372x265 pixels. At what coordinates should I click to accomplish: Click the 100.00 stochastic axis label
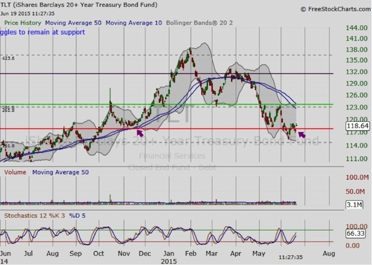[357, 227]
